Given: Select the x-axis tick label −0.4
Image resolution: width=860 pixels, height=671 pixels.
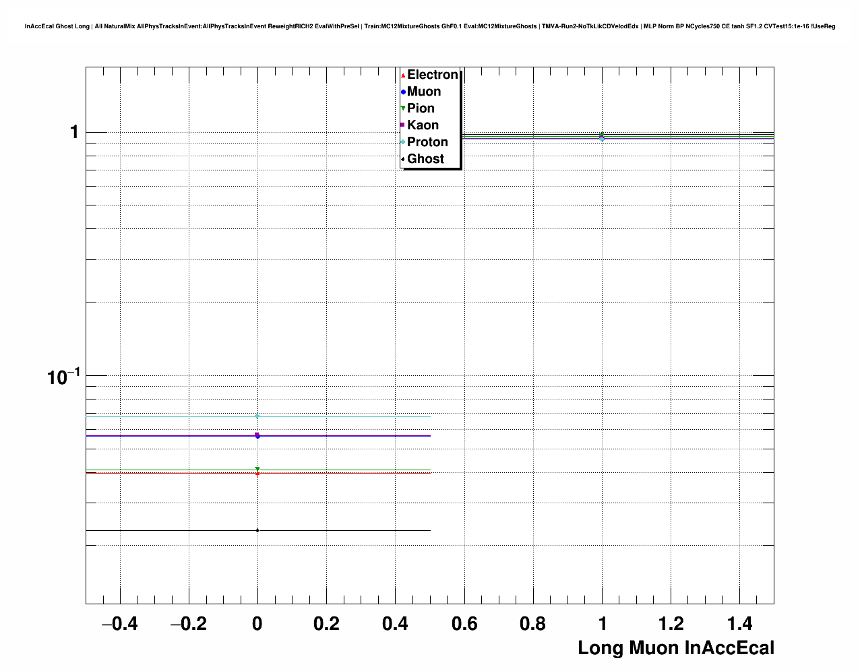Looking at the screenshot, I should pos(119,625).
